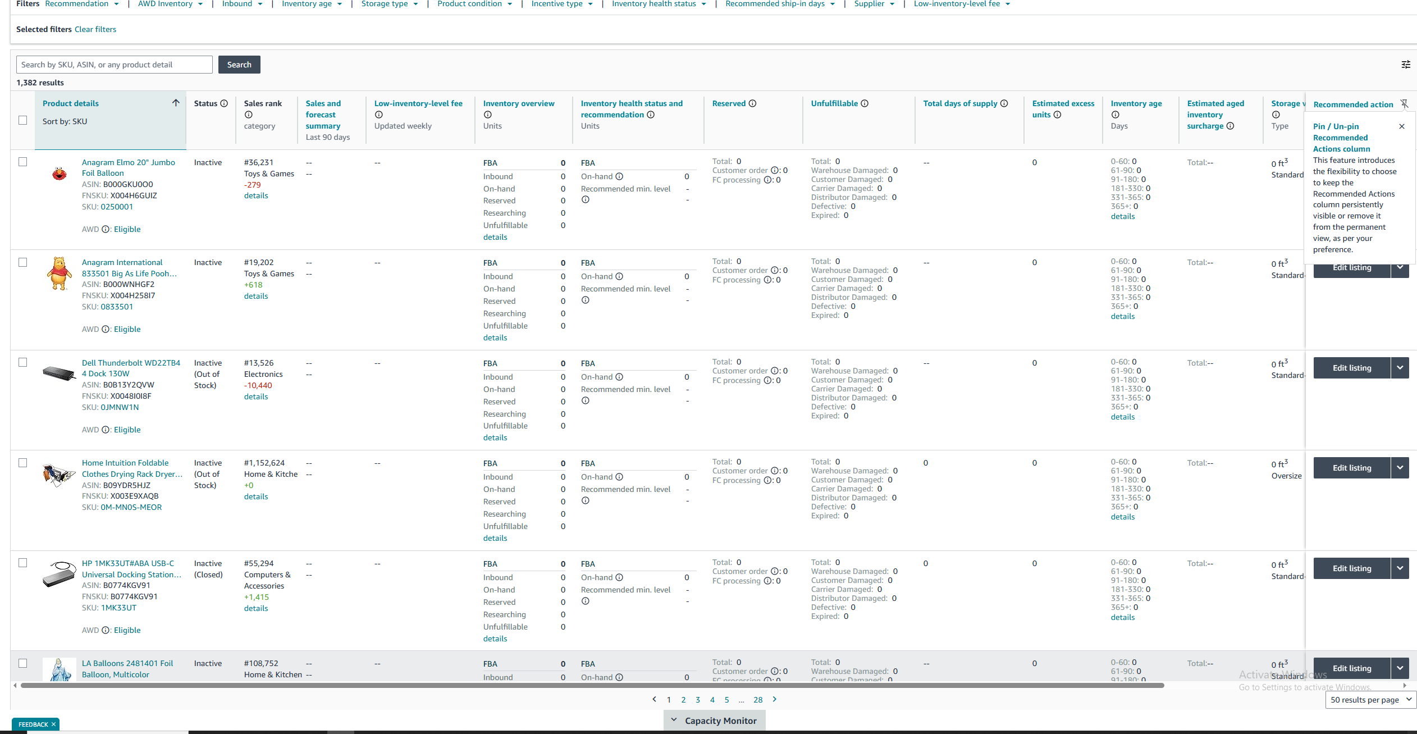Click info icon beside Total days of supply
The height and width of the screenshot is (734, 1417).
coord(1004,103)
